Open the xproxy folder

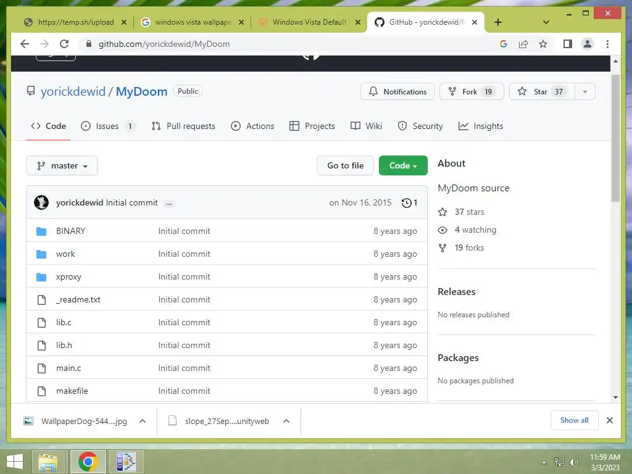[69, 277]
